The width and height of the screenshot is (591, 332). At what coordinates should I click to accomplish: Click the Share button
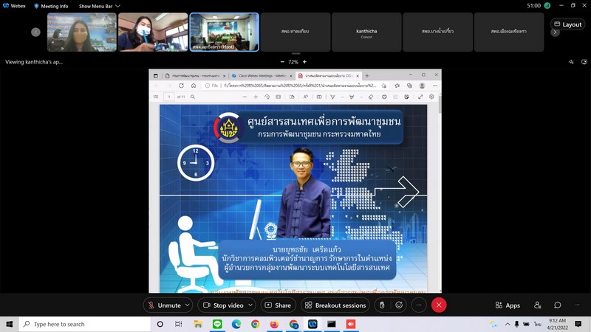coord(279,305)
